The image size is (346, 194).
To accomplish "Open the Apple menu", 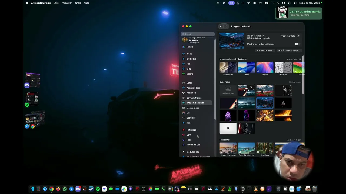I will (x=27, y=3).
